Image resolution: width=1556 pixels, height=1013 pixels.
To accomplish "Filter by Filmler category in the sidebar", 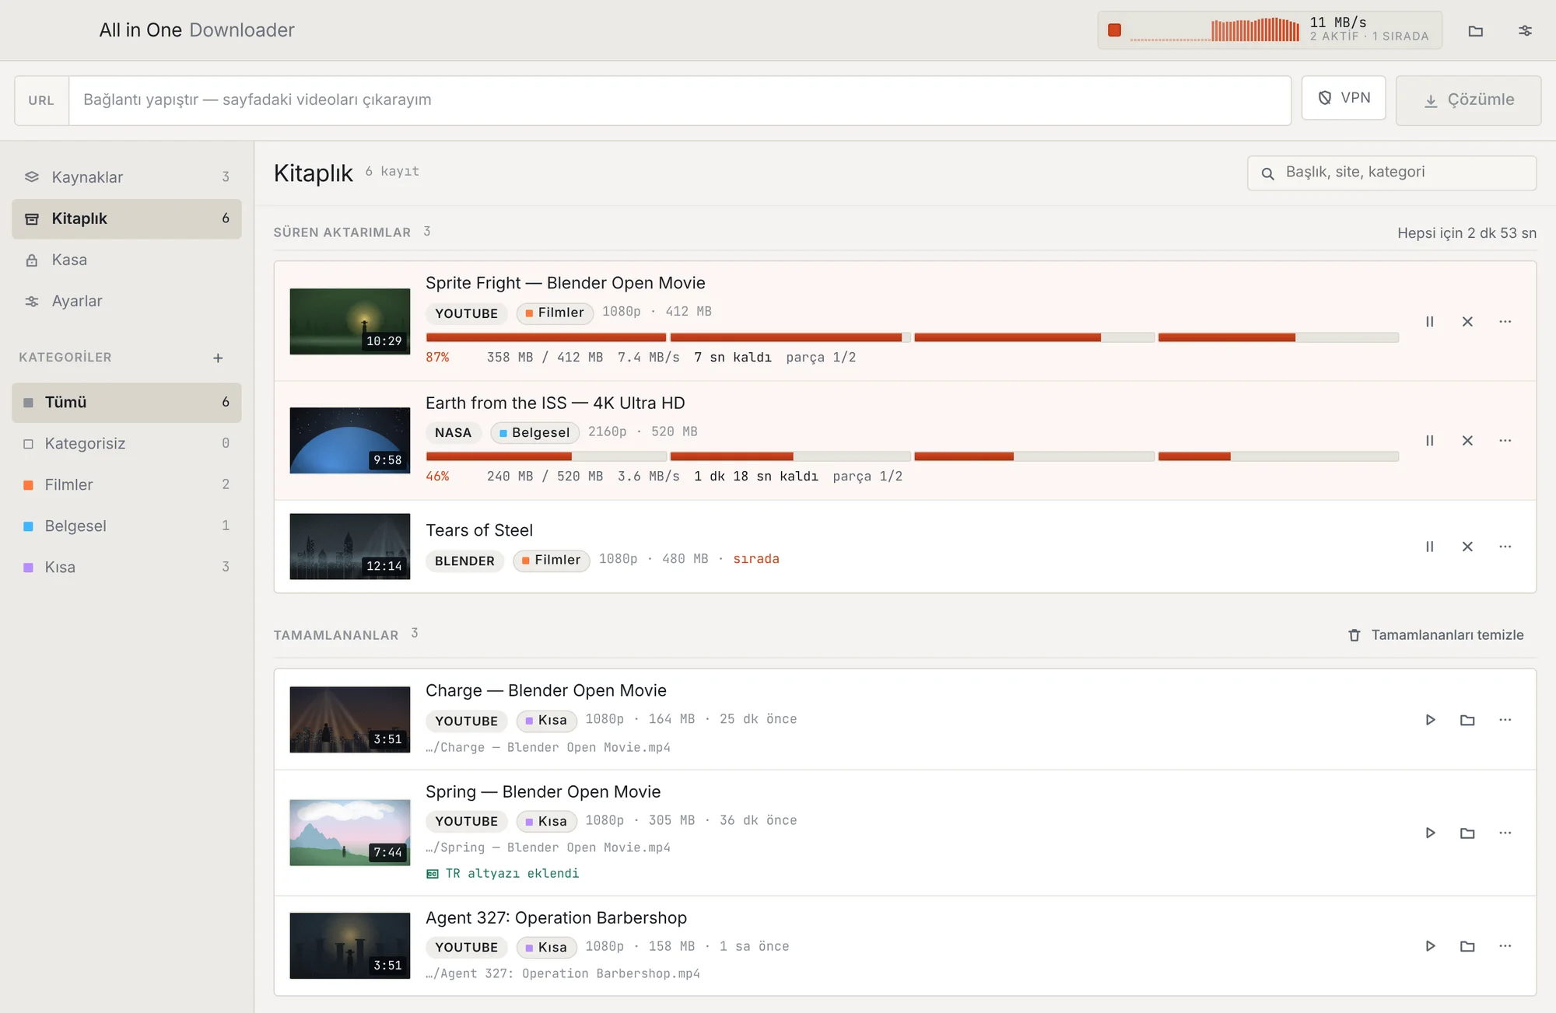I will tap(127, 484).
